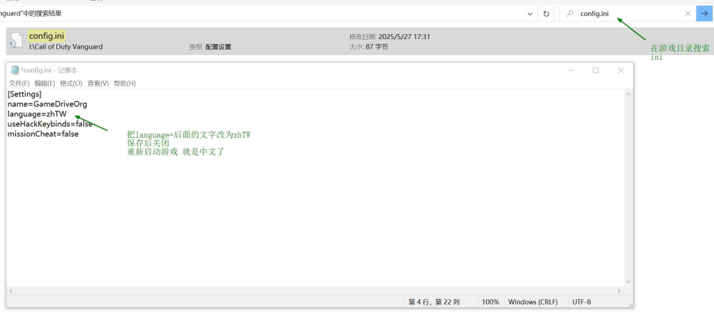Click the magnifier icon in the search box
Viewport: 714px width, 331px height.
(x=570, y=13)
